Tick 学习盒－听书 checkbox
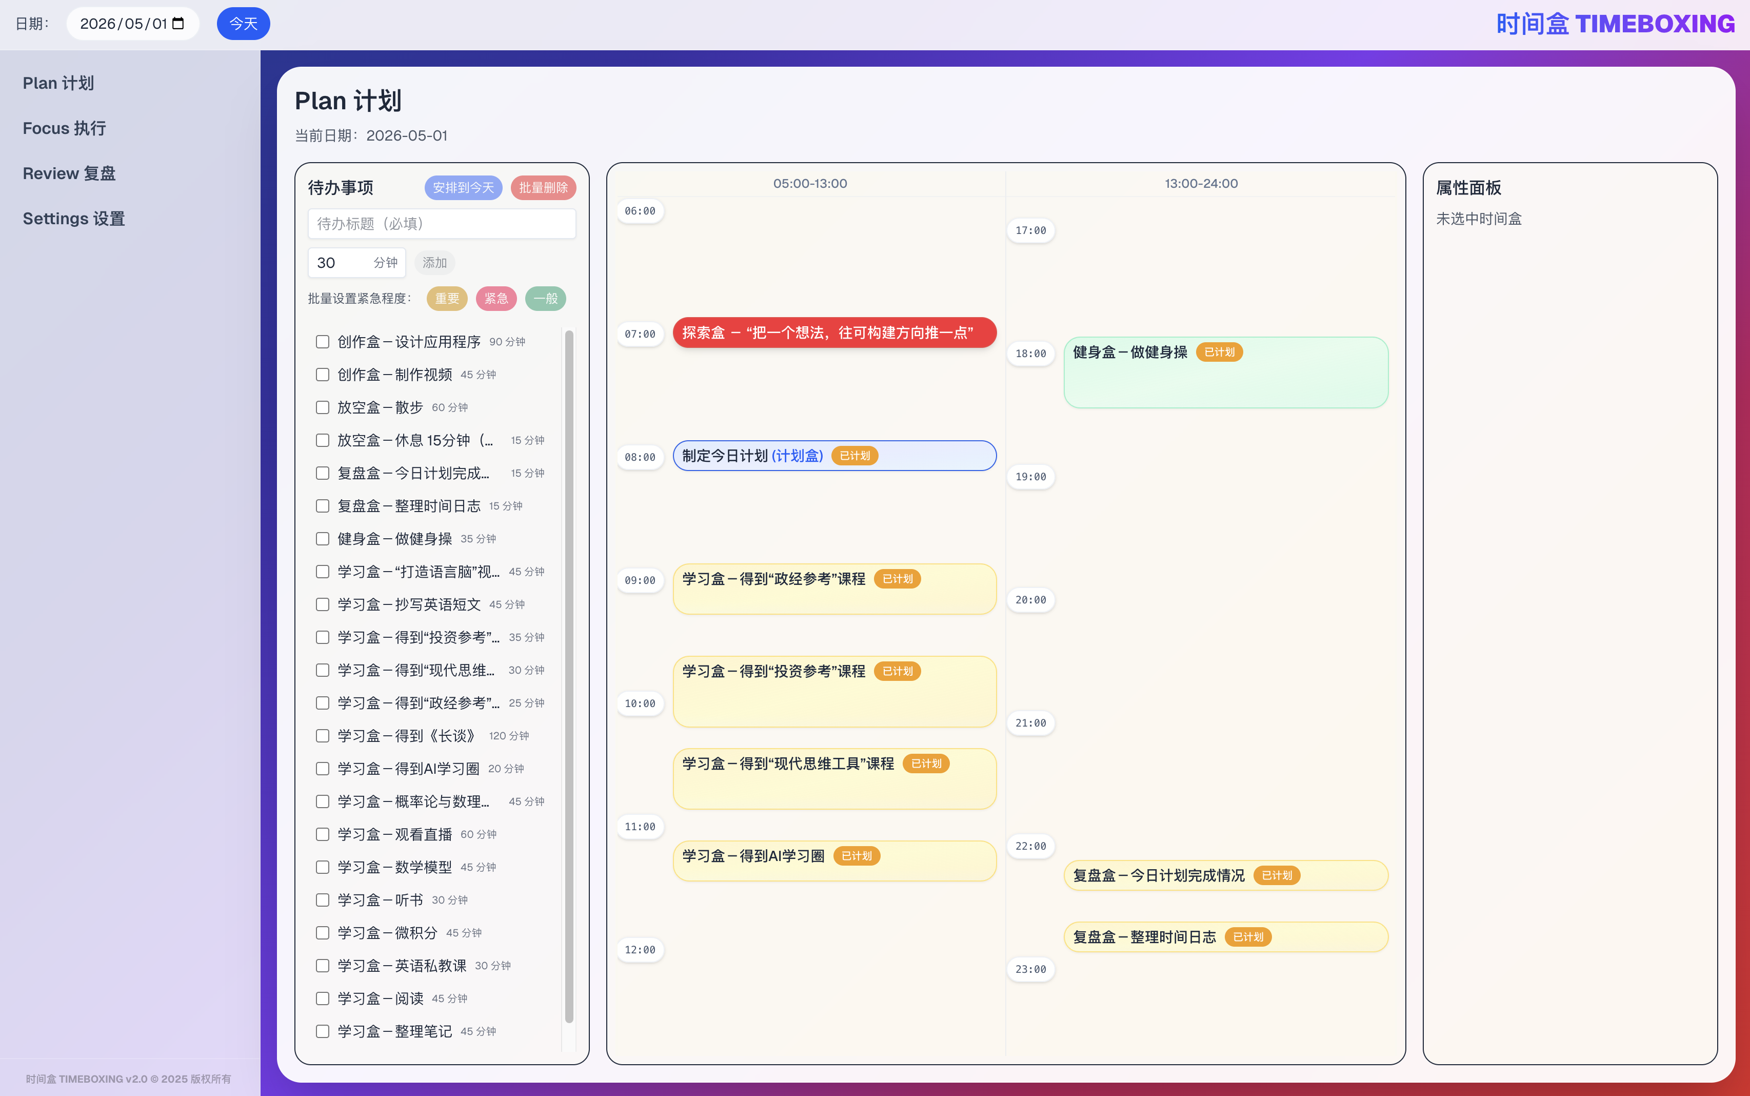This screenshot has width=1750, height=1096. pyautogui.click(x=322, y=901)
